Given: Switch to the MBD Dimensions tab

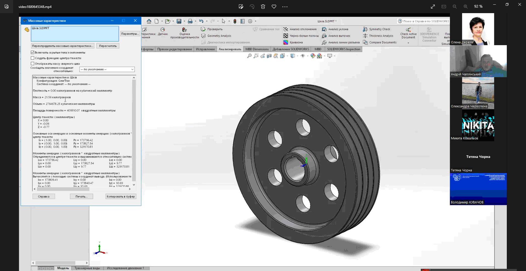Looking at the screenshot, I should click(x=257, y=49).
